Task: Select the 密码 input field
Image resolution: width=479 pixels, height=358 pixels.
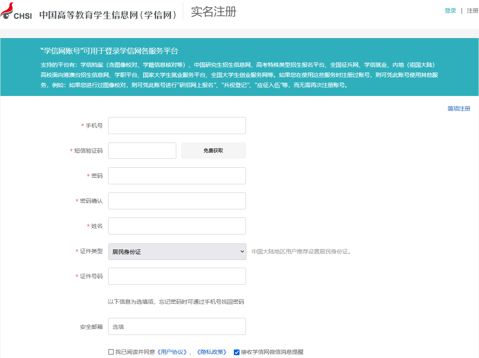Action: coord(177,176)
